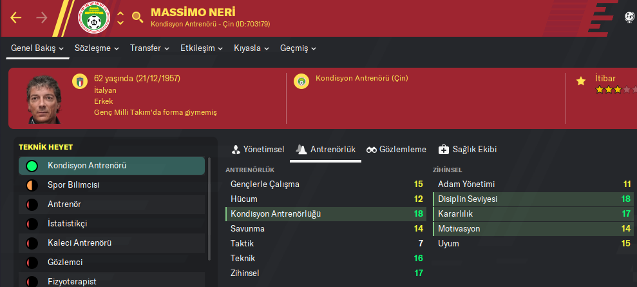Open search with the magnifier icon
Screen dimensions: 637x287
coord(137,17)
